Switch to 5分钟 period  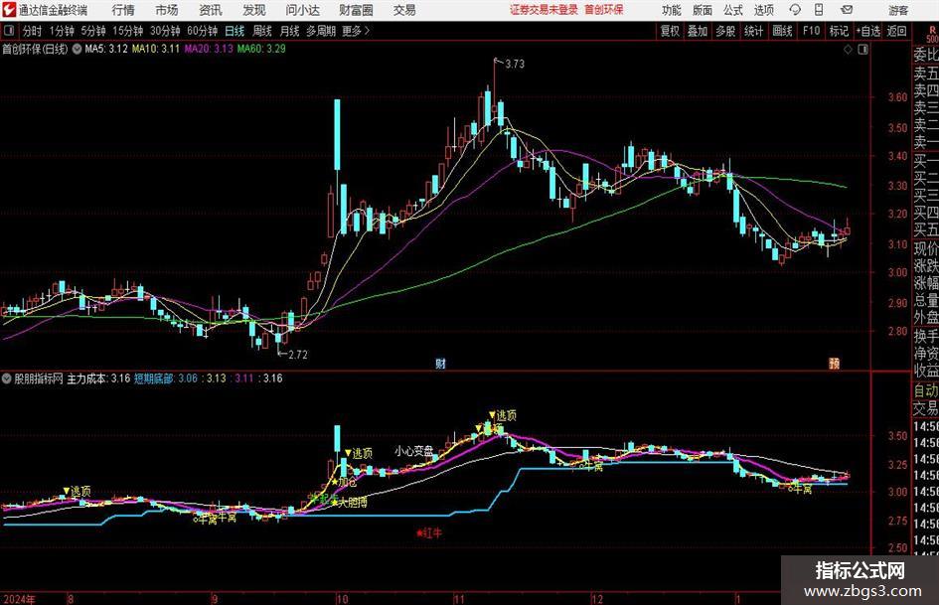click(93, 31)
